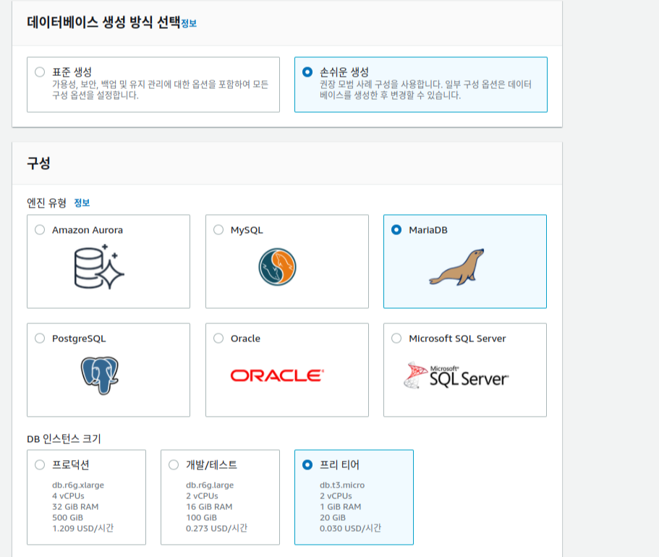The height and width of the screenshot is (557, 659).
Task: Select the 개발/테스트 instance size radio button
Action: (174, 464)
